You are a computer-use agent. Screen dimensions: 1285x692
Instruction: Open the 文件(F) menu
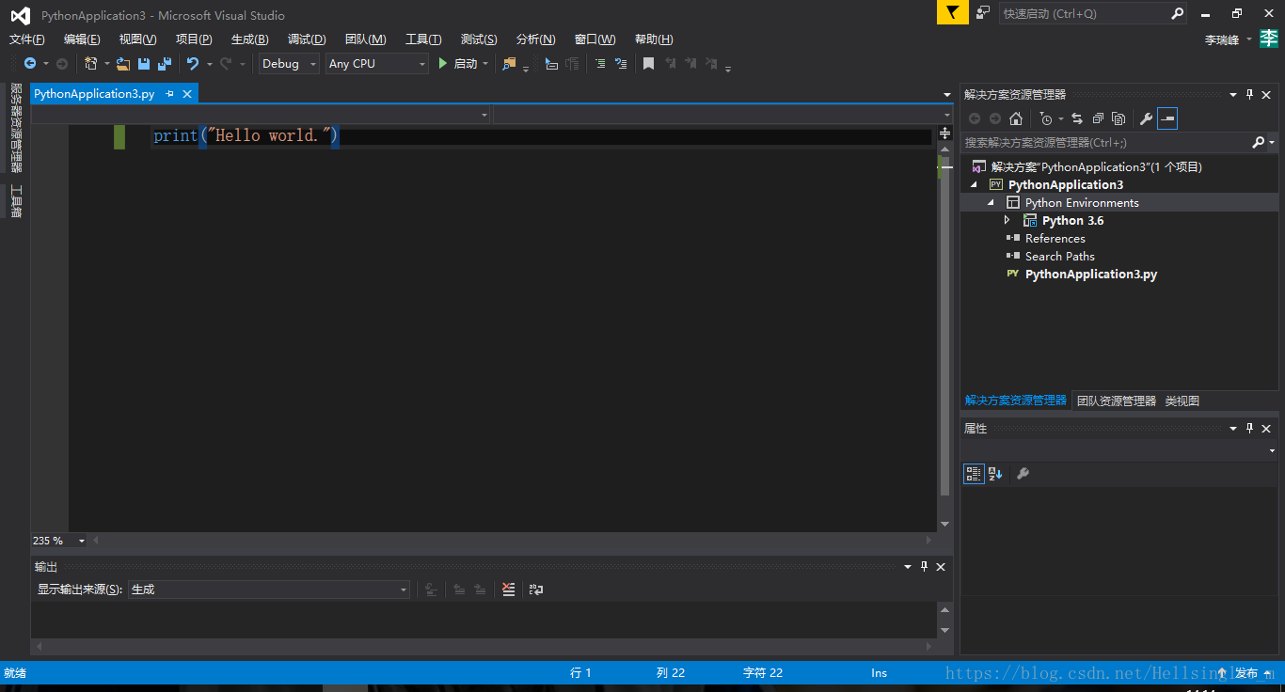point(27,39)
